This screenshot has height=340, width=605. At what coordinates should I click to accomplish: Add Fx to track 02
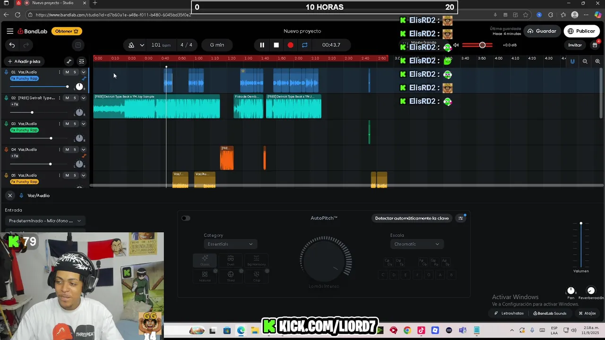15,104
